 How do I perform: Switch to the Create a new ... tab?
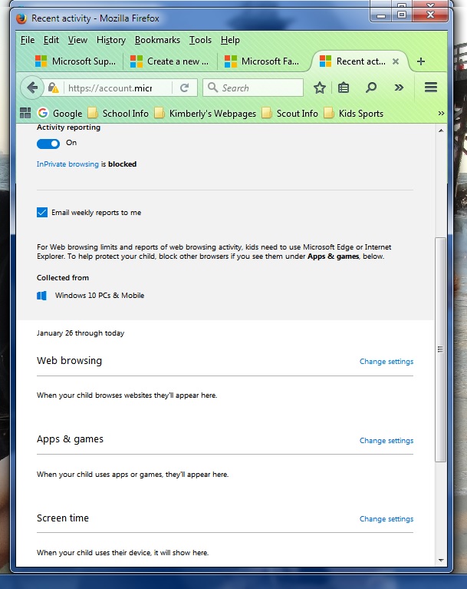pos(169,61)
